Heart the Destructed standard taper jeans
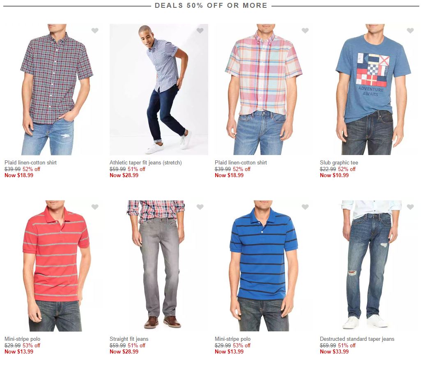This screenshot has height=365, width=423. pos(410,207)
